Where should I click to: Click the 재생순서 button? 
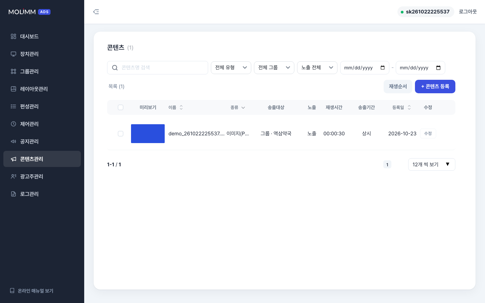(x=398, y=87)
